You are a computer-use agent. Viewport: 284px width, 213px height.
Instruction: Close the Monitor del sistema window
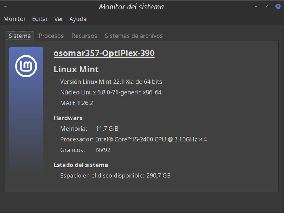click(278, 6)
